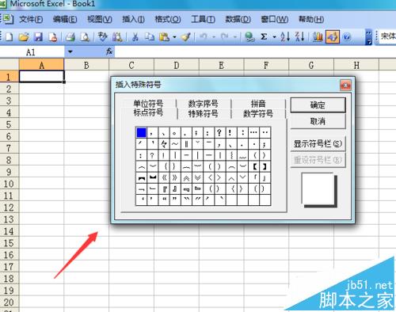
Task: Cut selection with the scissors icon
Action: [135, 37]
